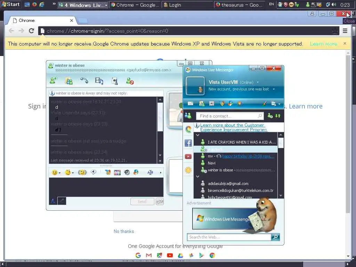Show hidden quick launch items chevron
Screen dimensions: 356x267
pos(54,4)
